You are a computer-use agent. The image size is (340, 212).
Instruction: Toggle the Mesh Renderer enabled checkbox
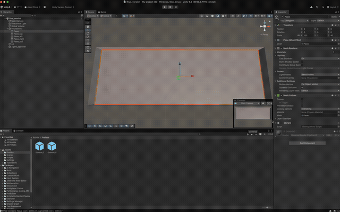(x=282, y=48)
